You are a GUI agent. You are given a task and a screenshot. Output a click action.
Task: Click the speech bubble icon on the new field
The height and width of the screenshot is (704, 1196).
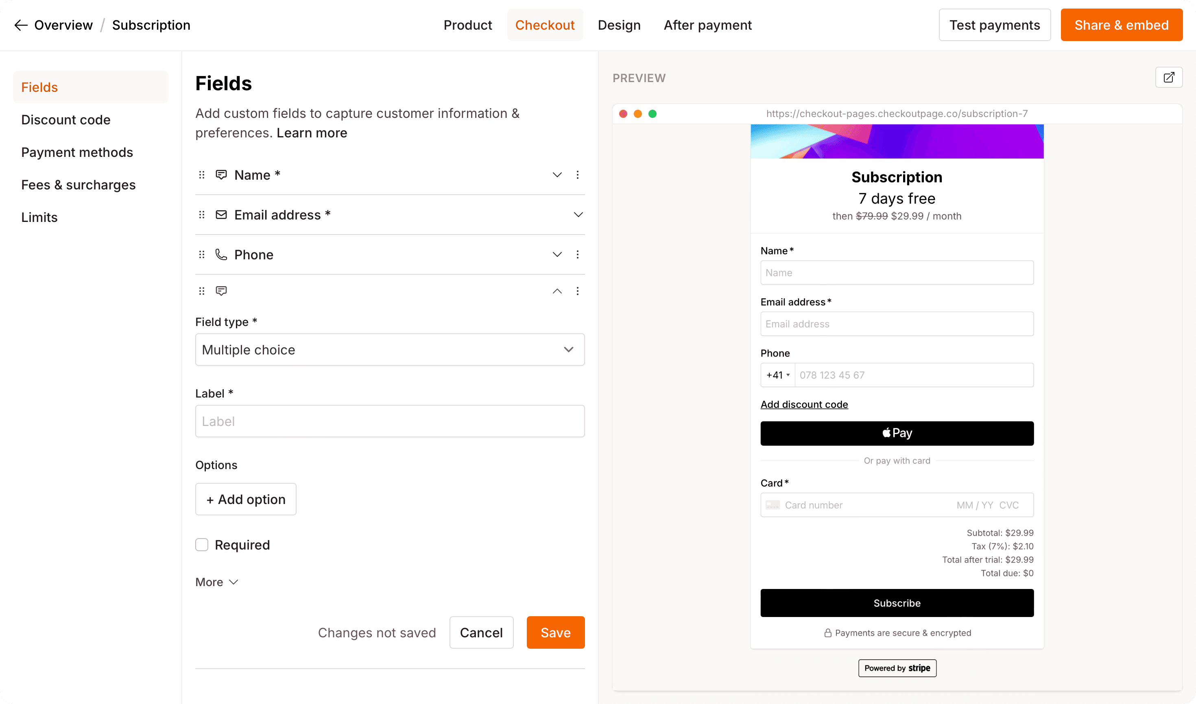pyautogui.click(x=221, y=290)
